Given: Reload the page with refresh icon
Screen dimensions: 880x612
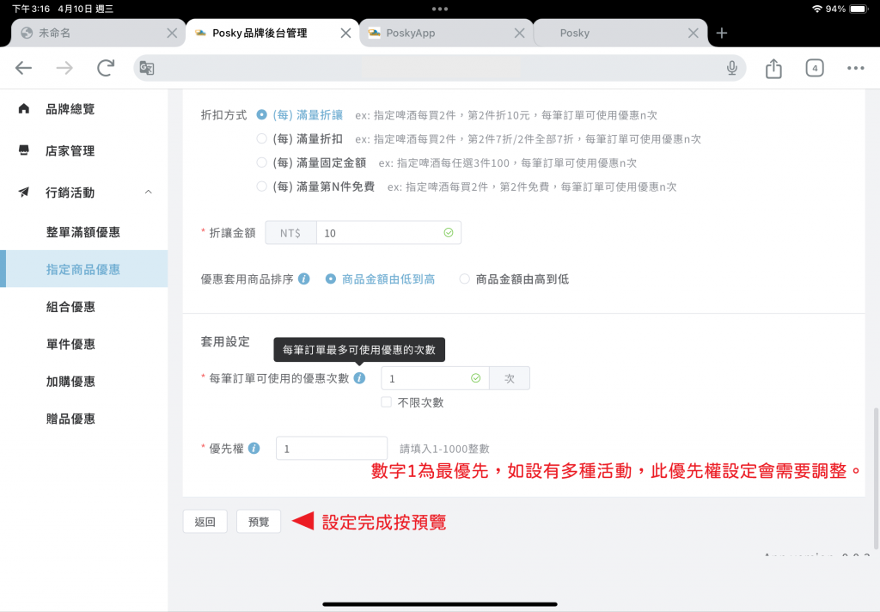Looking at the screenshot, I should pos(106,68).
